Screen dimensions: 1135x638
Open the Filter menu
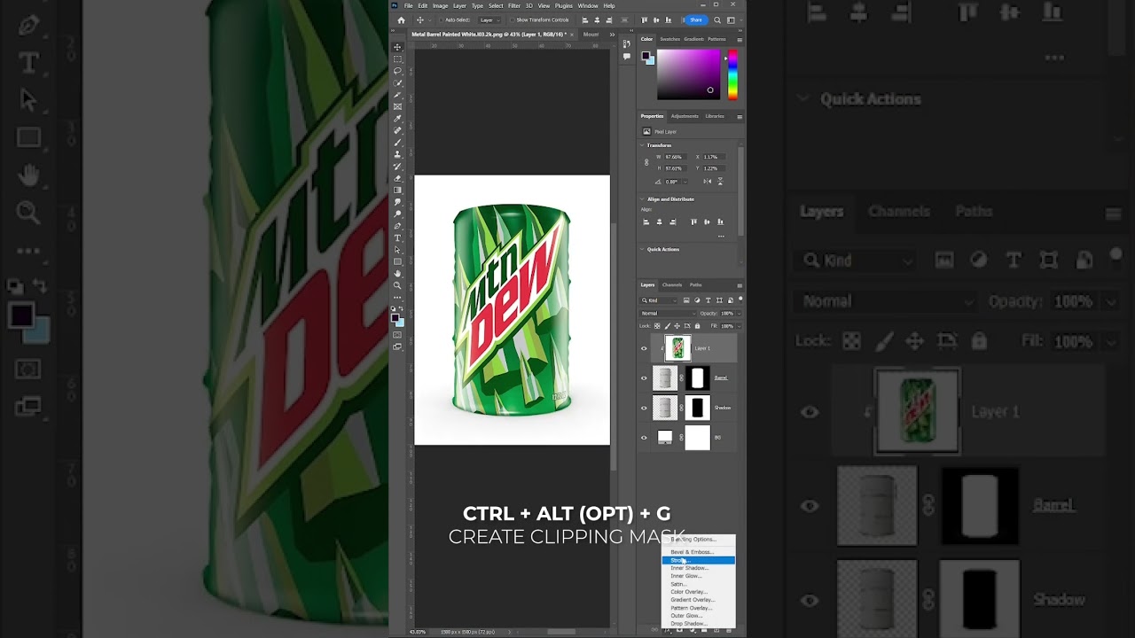click(x=514, y=5)
